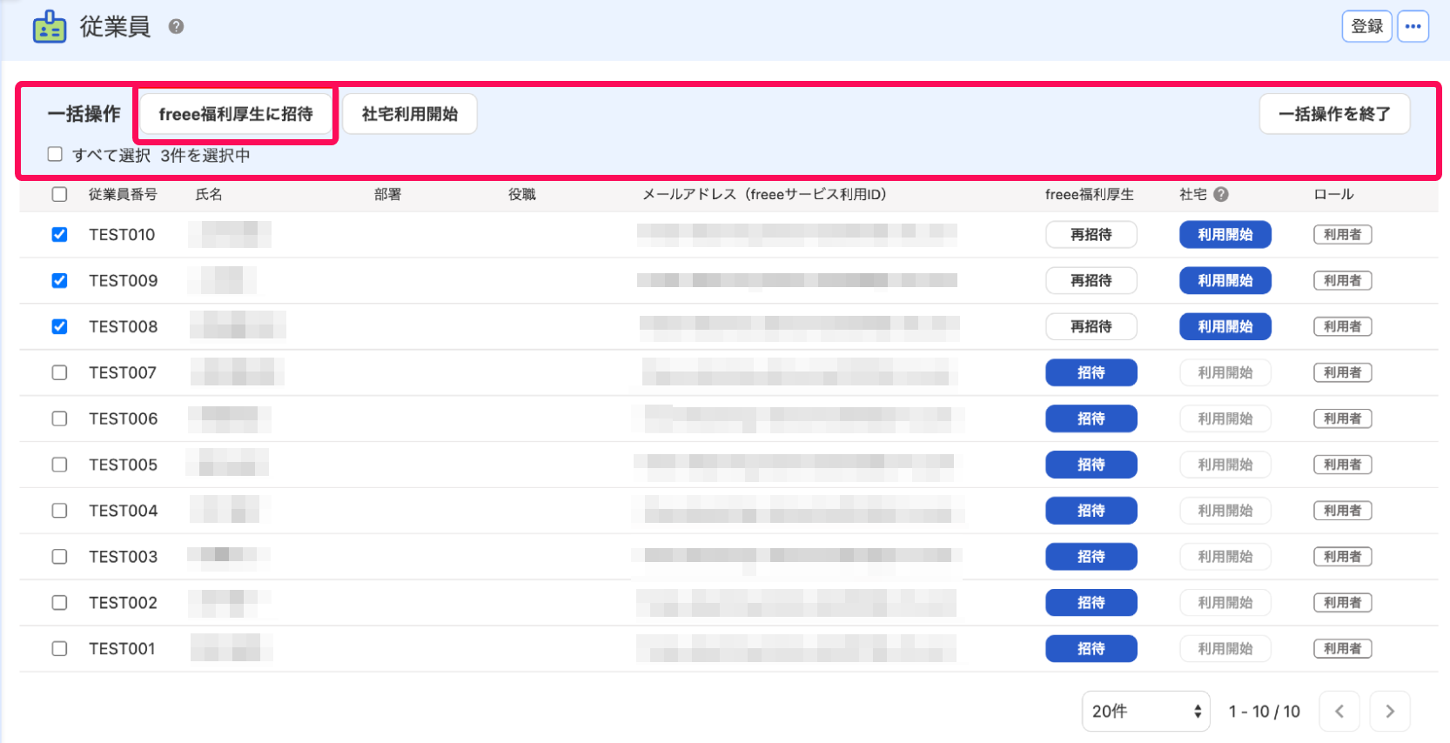Click employee number TEST006
1450x743 pixels.
(x=123, y=418)
